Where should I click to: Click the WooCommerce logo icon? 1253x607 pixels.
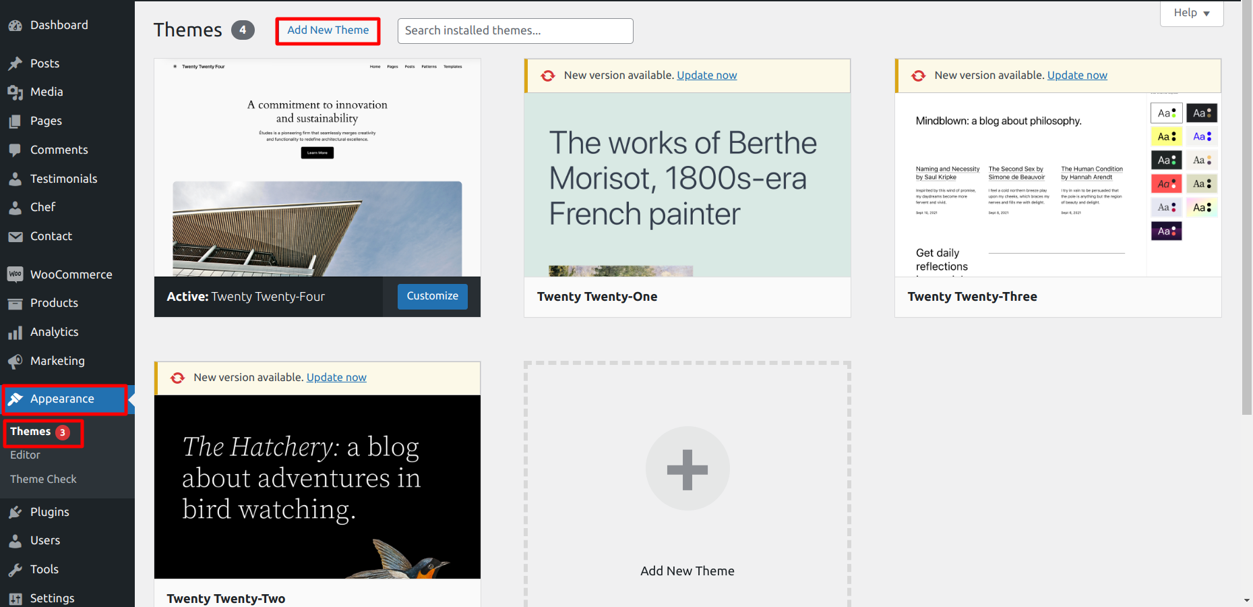(x=15, y=274)
